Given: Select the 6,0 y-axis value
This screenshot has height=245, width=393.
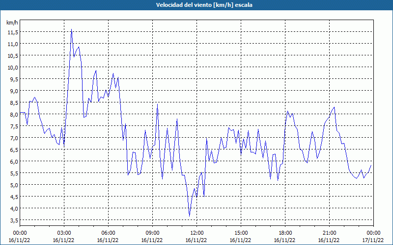Looking at the screenshot, I should click(14, 161).
